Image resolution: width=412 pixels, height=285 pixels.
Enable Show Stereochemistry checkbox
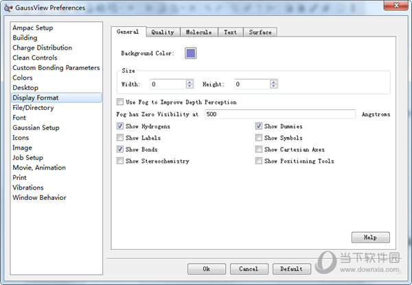click(x=120, y=161)
